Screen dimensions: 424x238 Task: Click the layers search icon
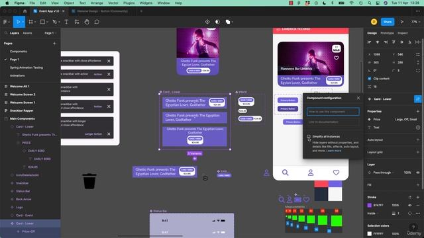point(5,33)
